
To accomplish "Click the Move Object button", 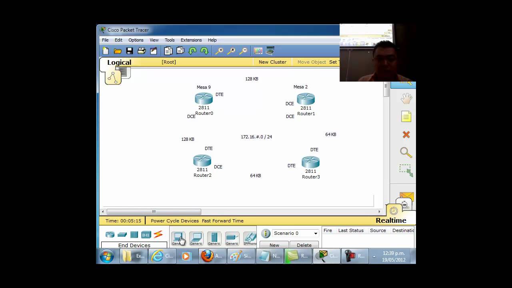I will coord(312,62).
